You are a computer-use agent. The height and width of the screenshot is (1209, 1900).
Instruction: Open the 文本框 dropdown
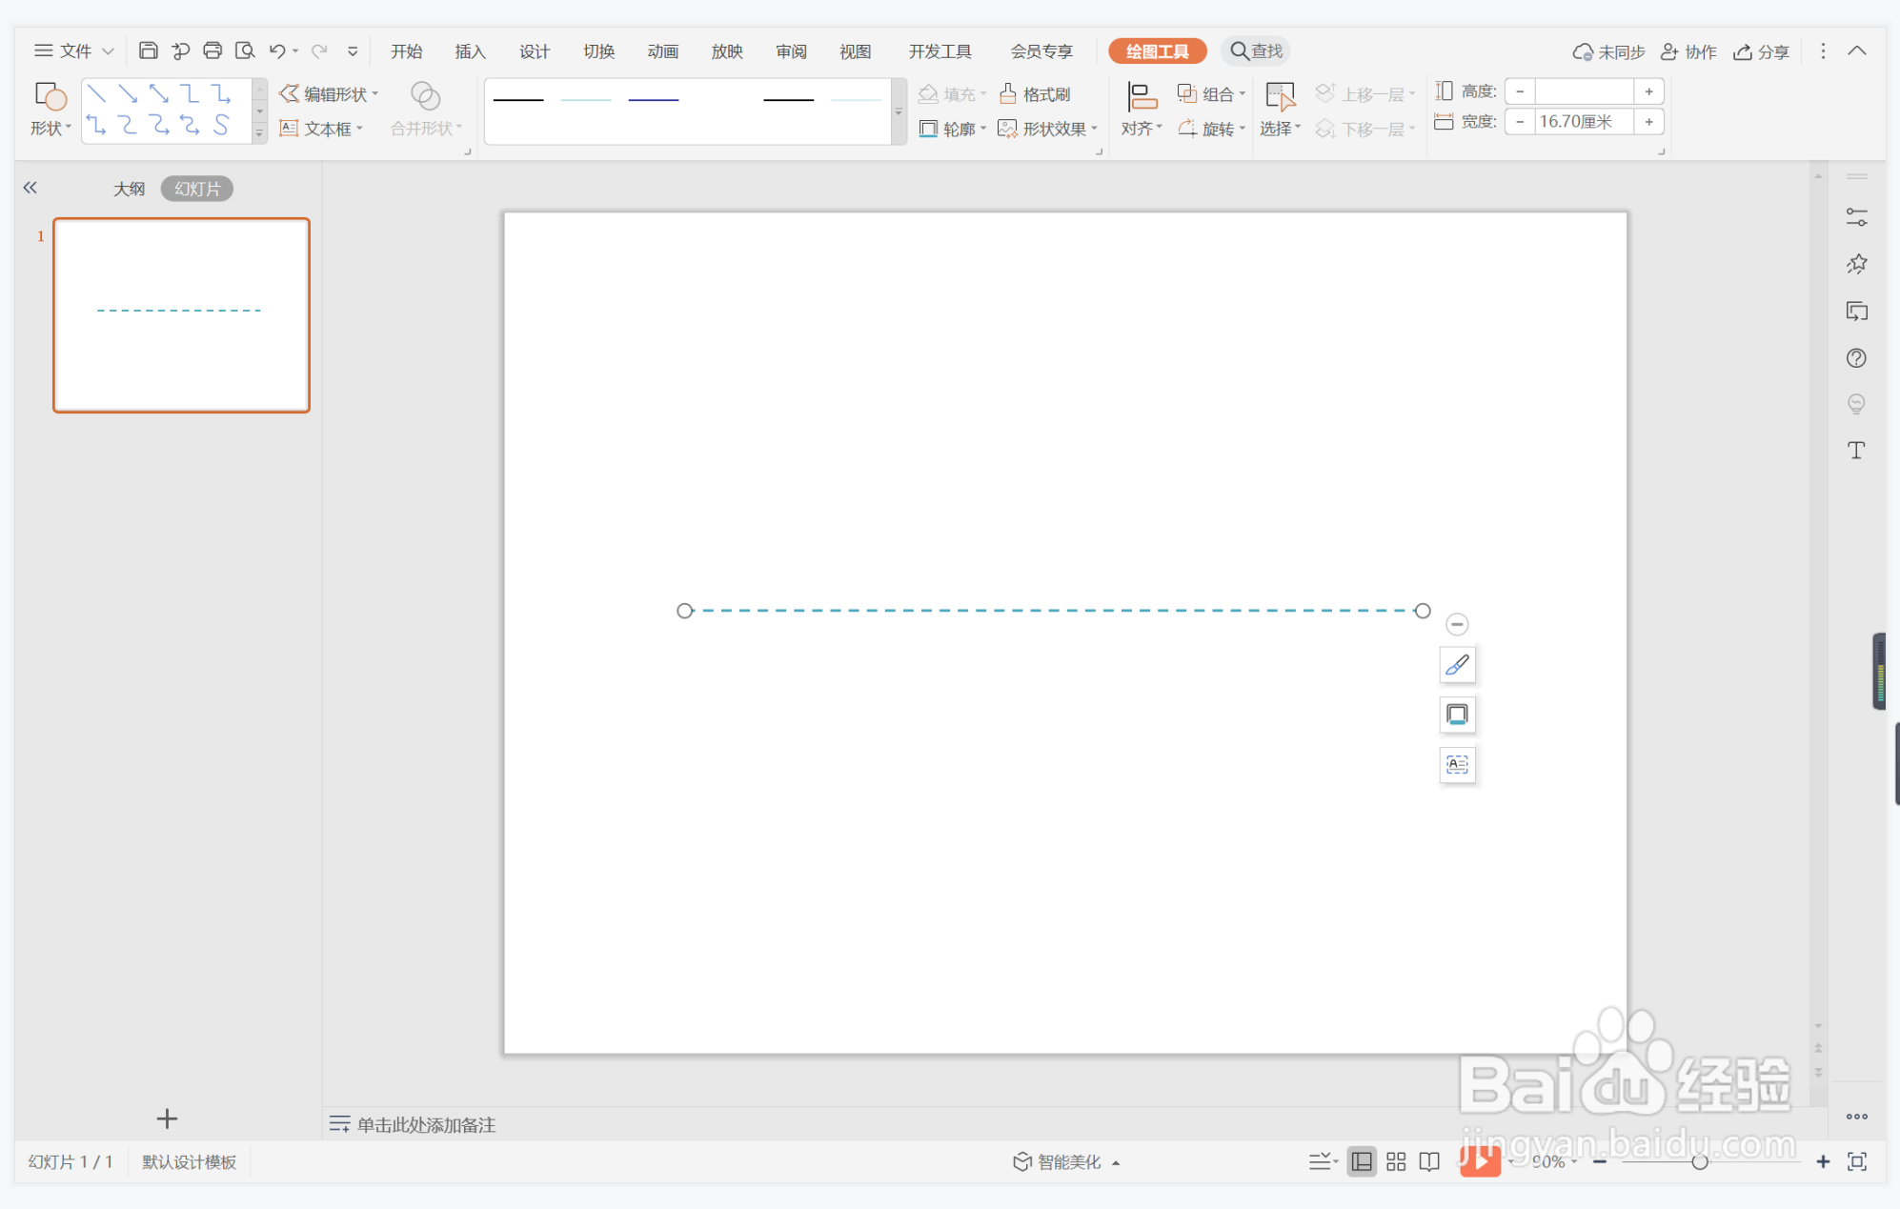(321, 128)
